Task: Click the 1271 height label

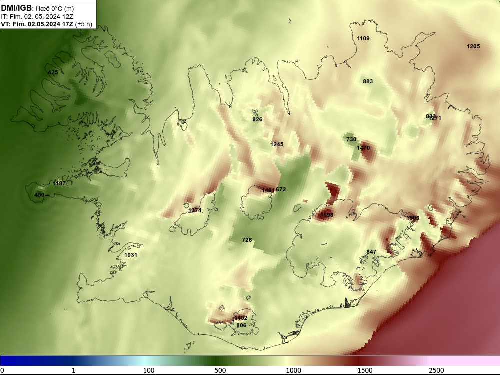Action: tap(436, 118)
